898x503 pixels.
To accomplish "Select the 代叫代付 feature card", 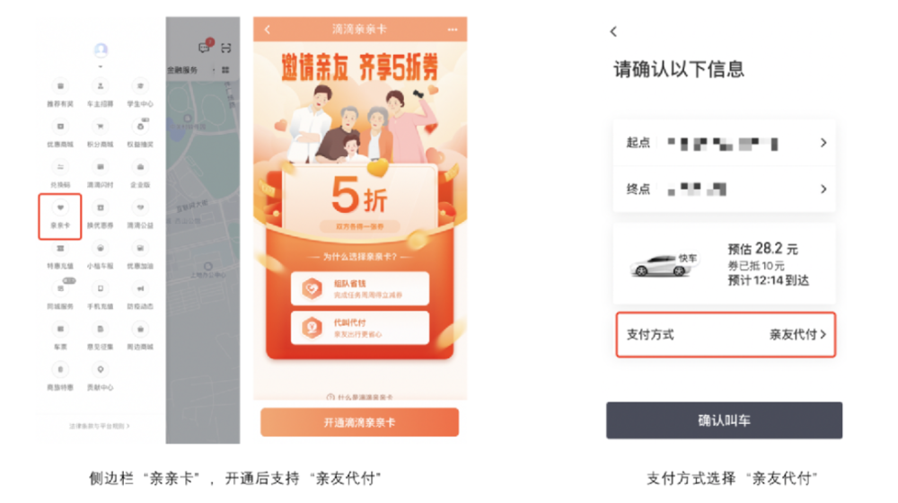I will coord(360,328).
